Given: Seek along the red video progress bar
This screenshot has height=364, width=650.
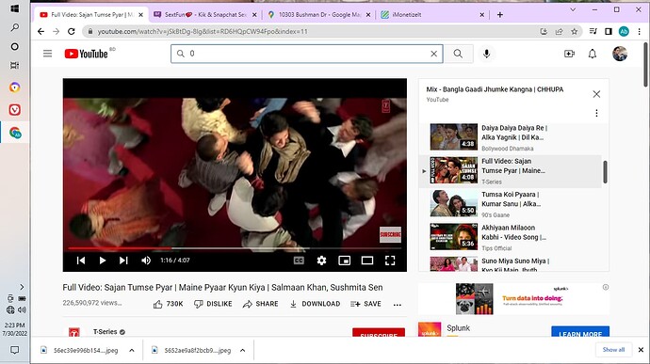Looking at the screenshot, I should (x=235, y=248).
